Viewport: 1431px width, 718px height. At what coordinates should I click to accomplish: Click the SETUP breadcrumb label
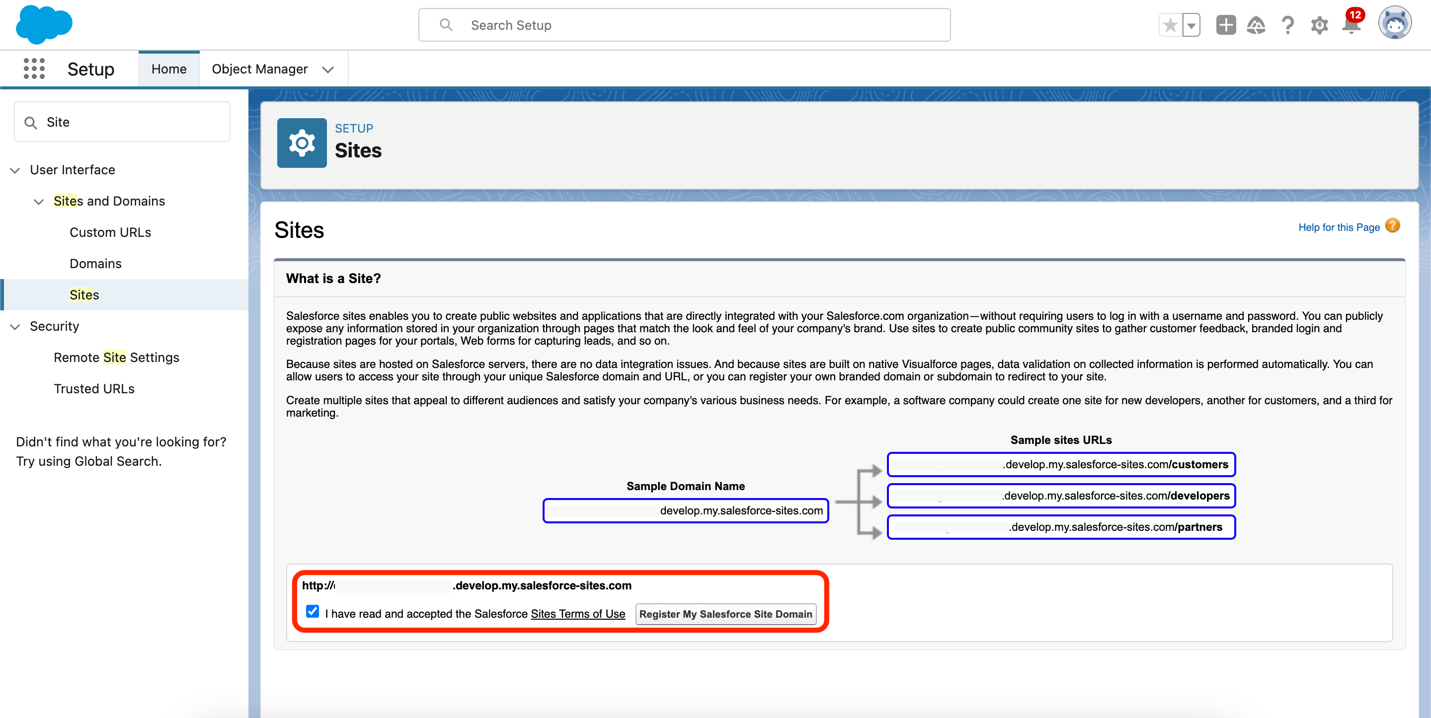pos(354,128)
